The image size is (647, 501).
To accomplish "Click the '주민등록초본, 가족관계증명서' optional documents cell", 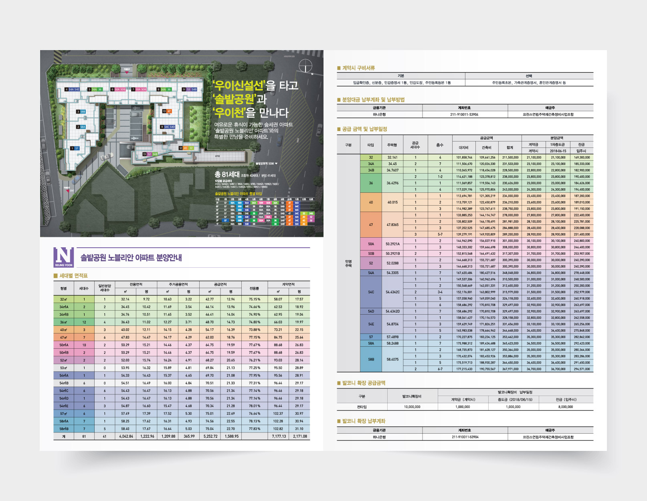I will pyautogui.click(x=529, y=83).
